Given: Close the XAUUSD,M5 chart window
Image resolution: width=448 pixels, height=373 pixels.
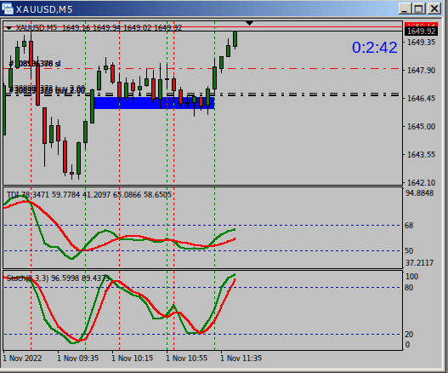Looking at the screenshot, I should click(x=434, y=9).
